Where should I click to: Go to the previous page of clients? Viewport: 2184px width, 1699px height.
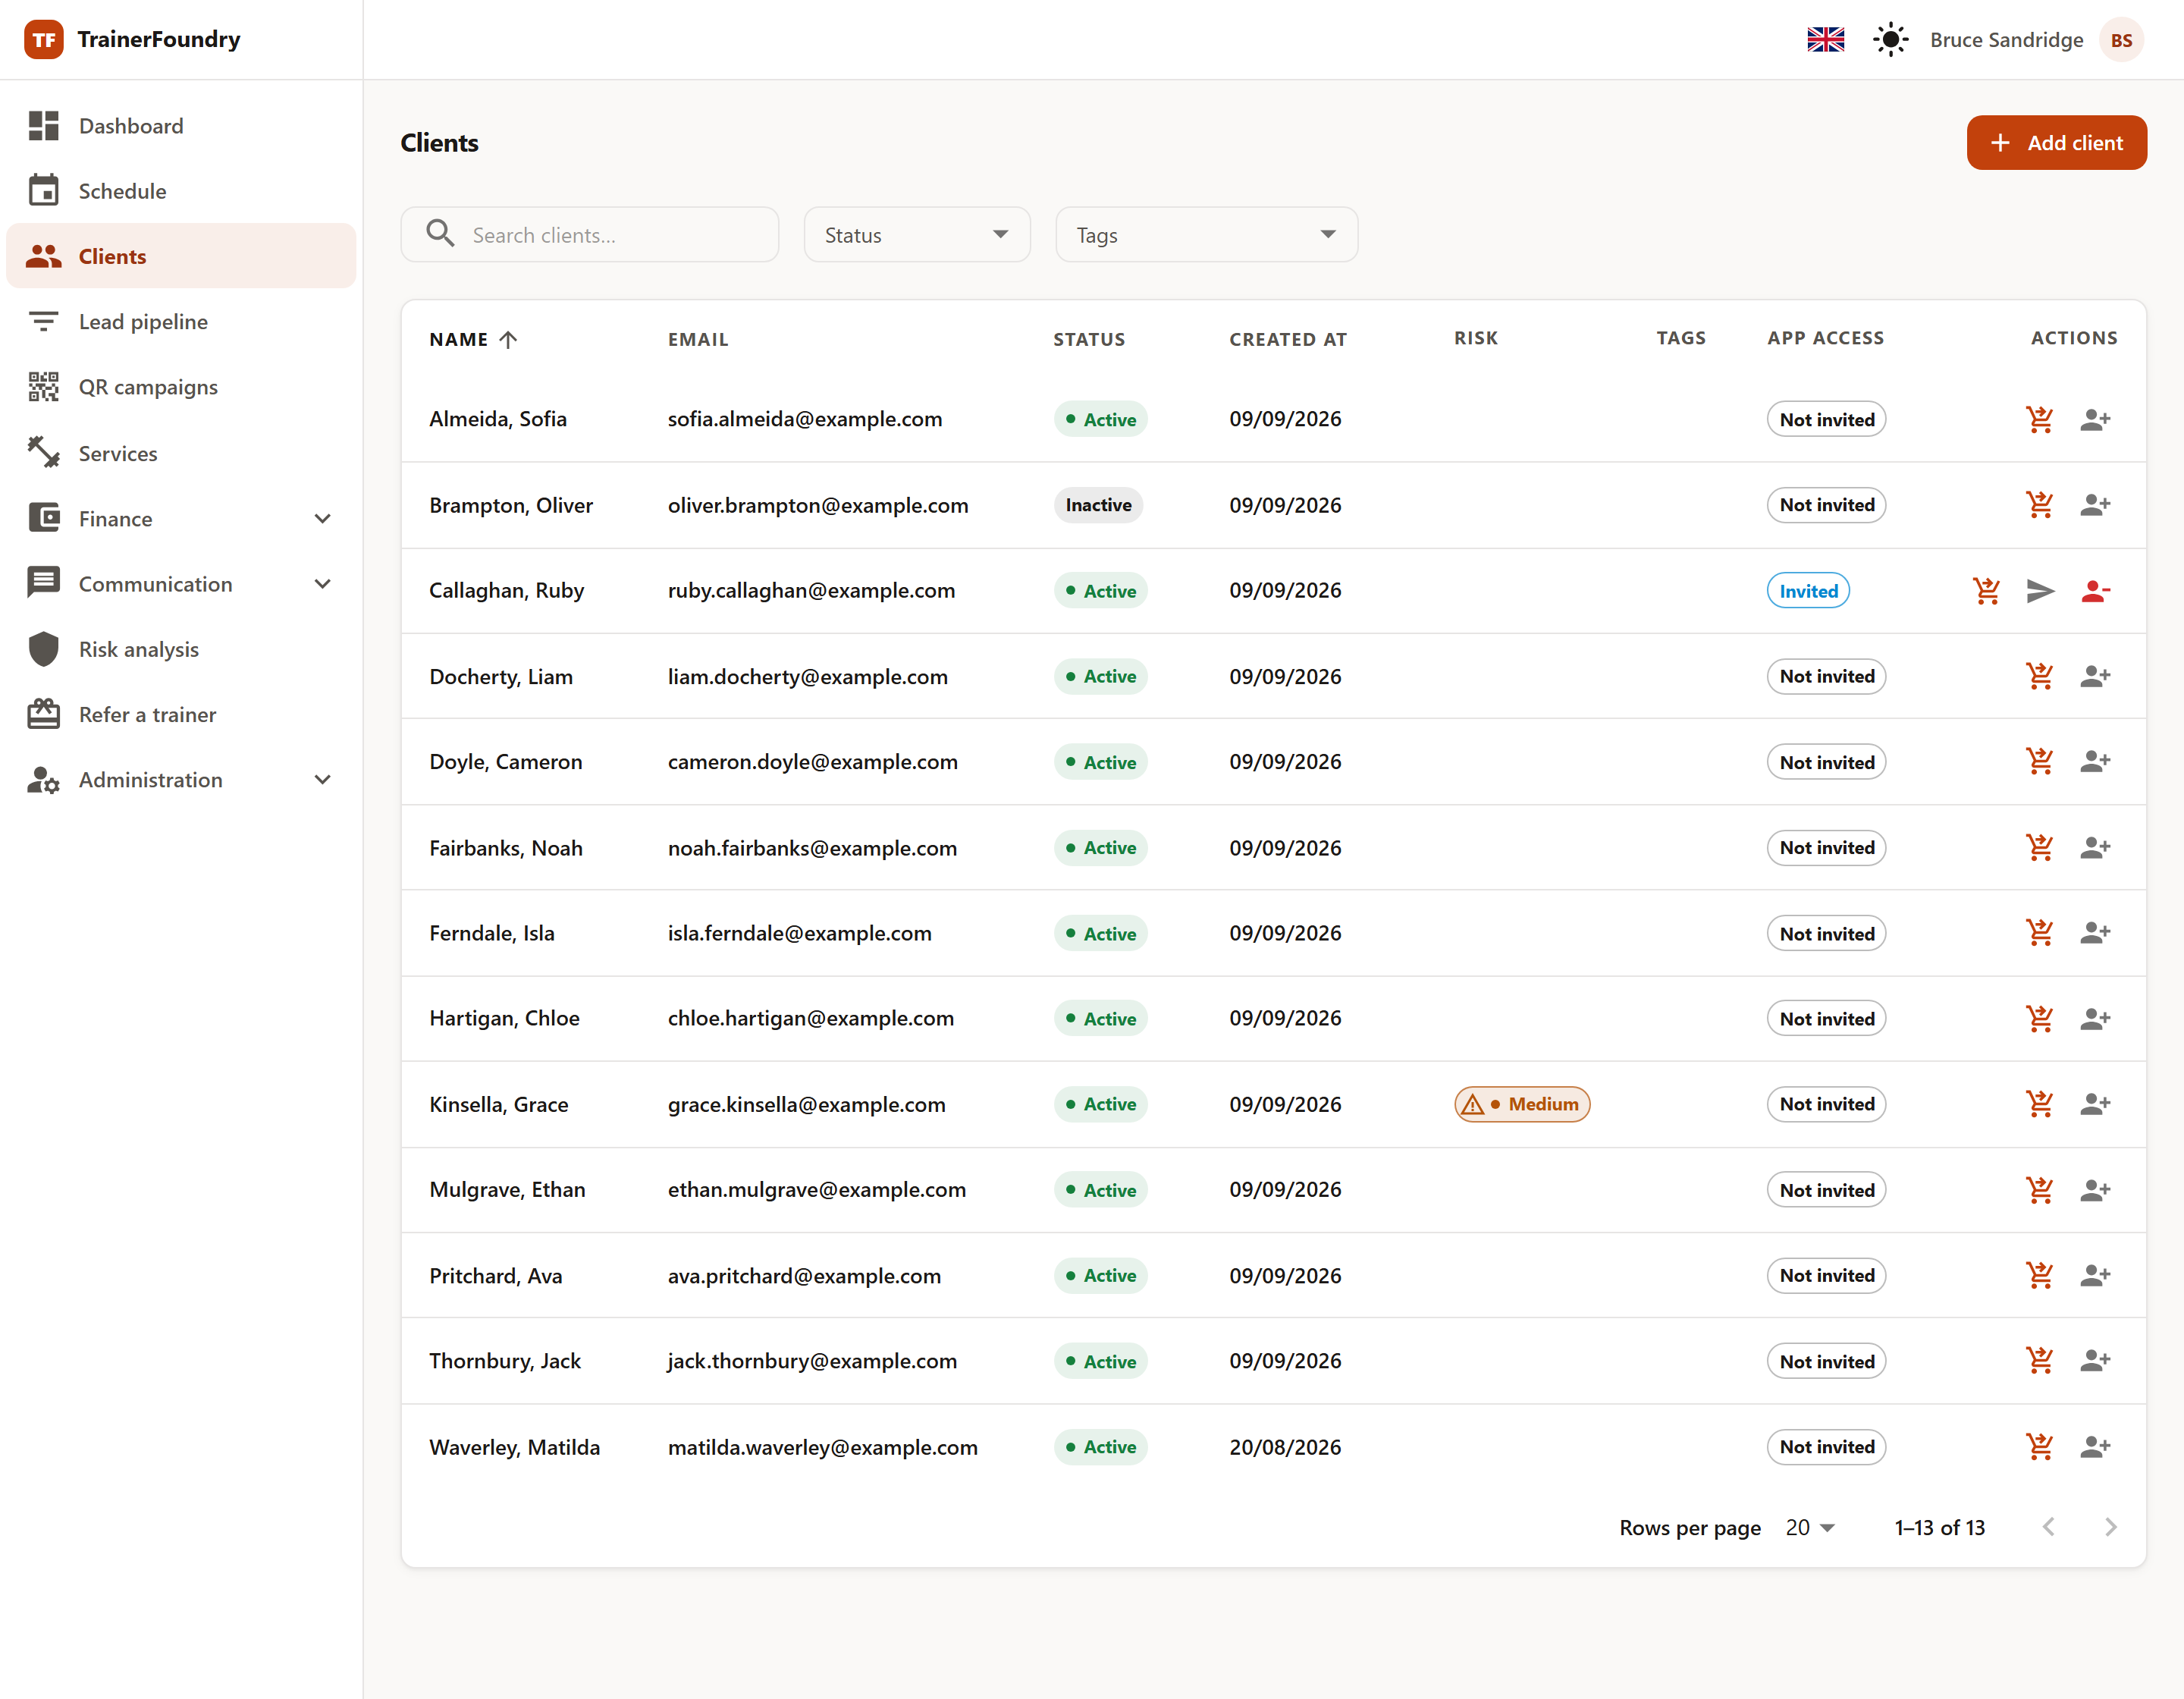click(x=2048, y=1528)
